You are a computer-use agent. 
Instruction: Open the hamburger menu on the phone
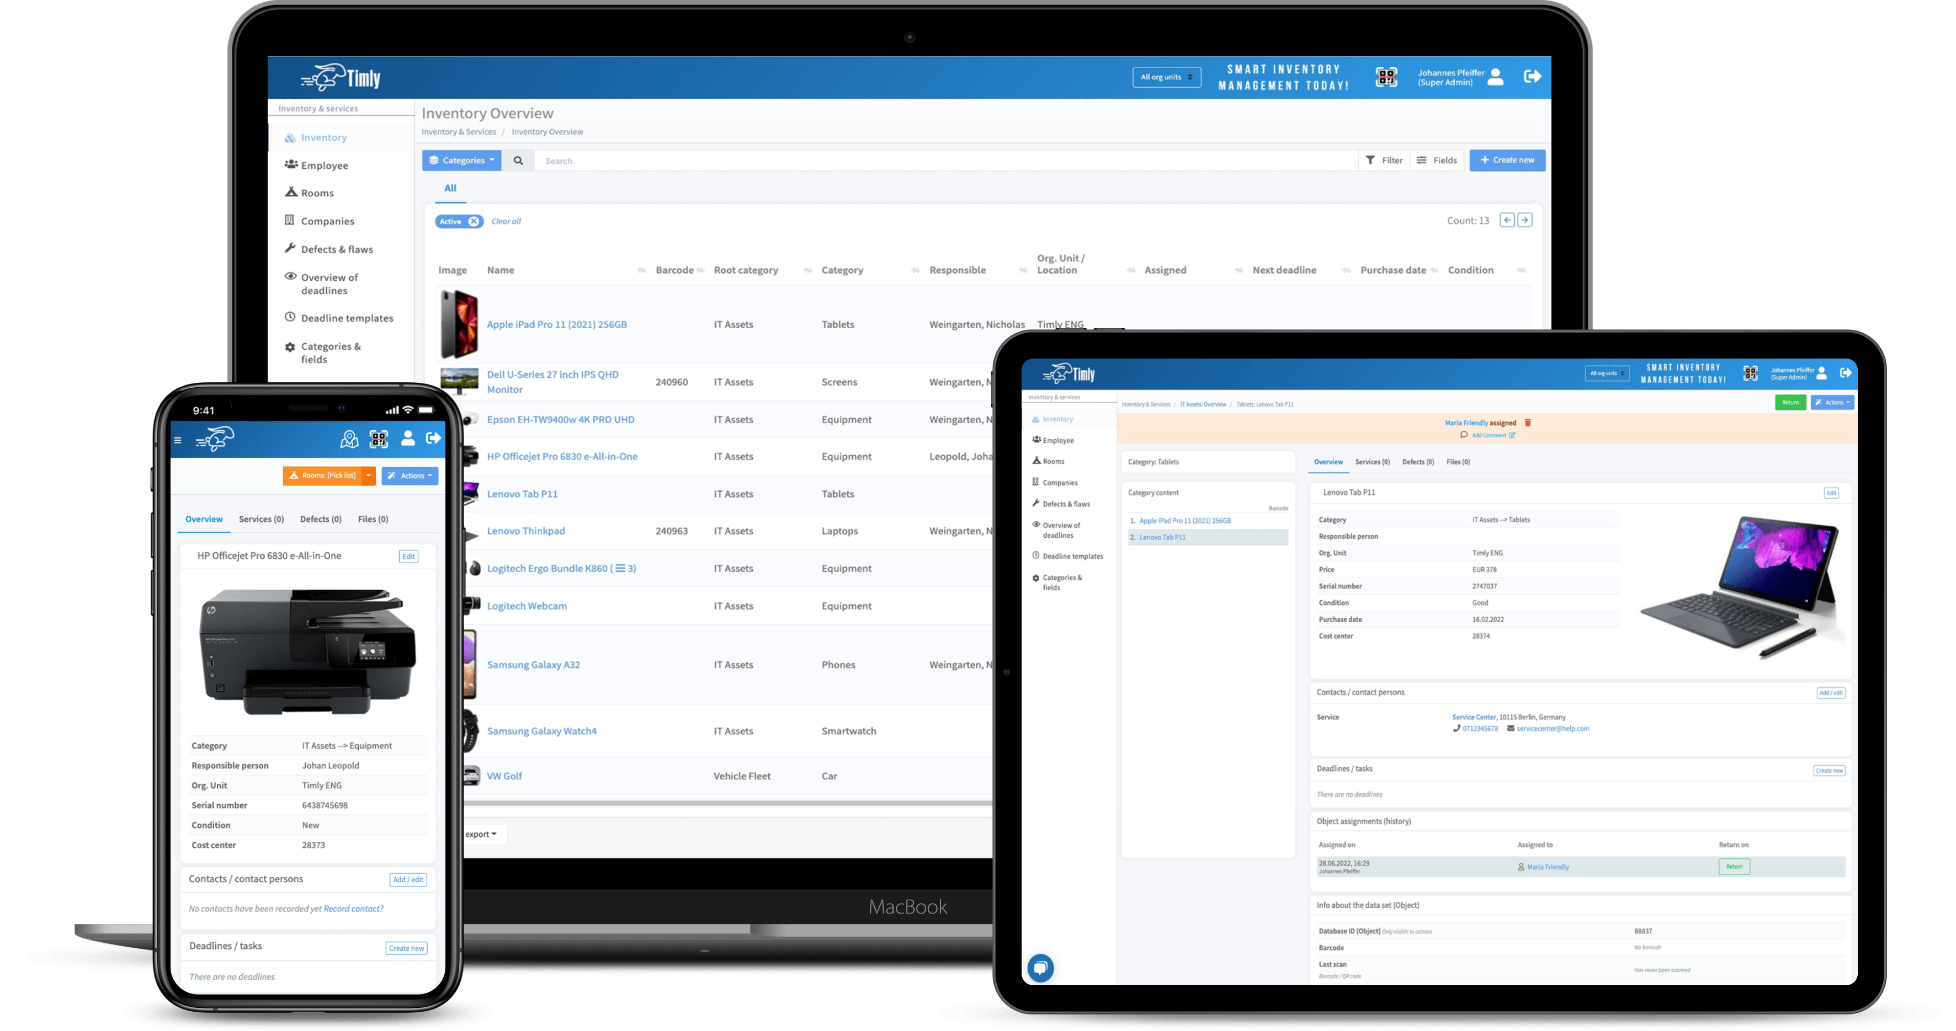[178, 440]
